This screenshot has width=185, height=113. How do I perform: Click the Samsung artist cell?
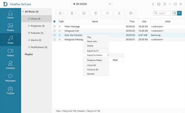(155, 35)
